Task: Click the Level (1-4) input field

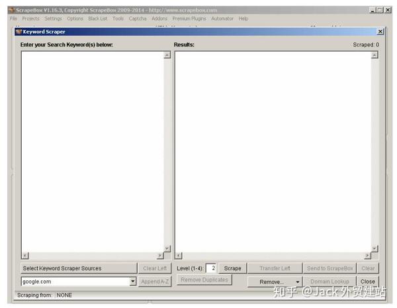Action: coord(210,268)
